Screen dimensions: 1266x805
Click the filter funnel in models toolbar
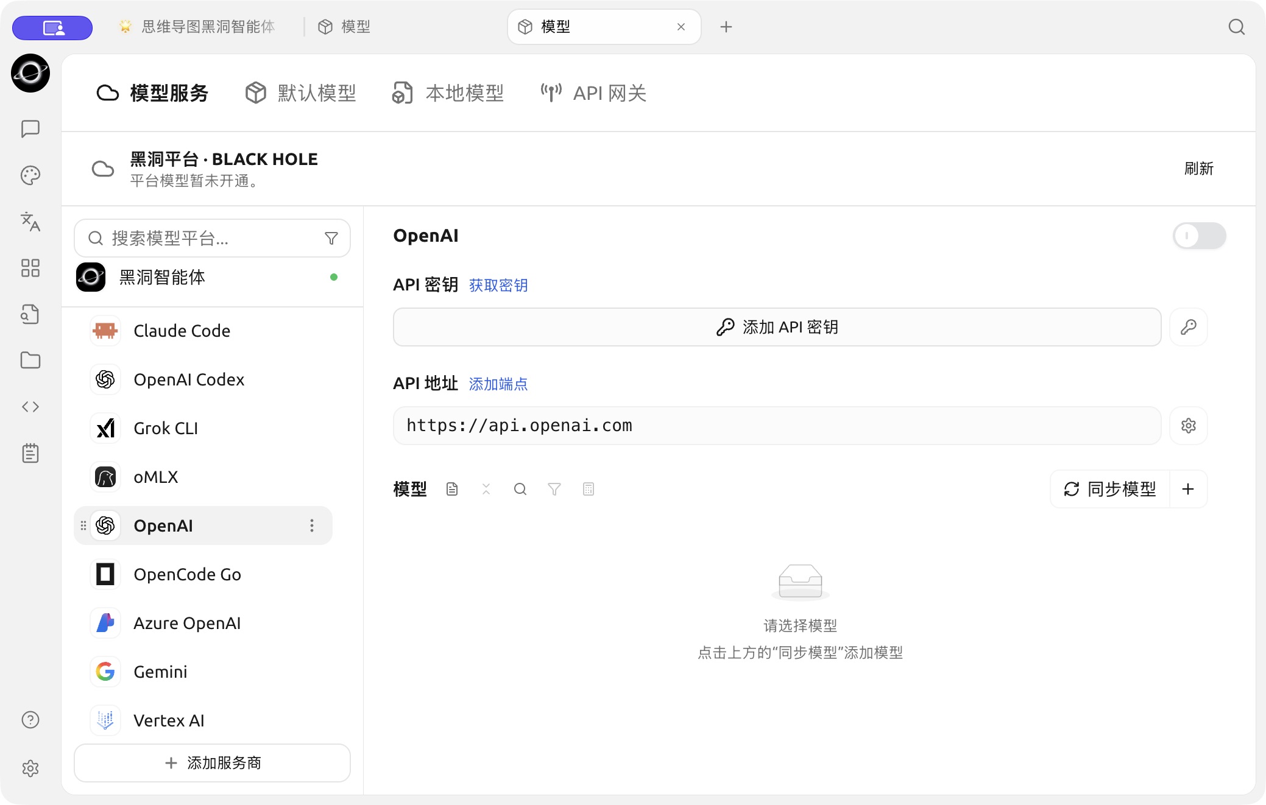(x=554, y=489)
